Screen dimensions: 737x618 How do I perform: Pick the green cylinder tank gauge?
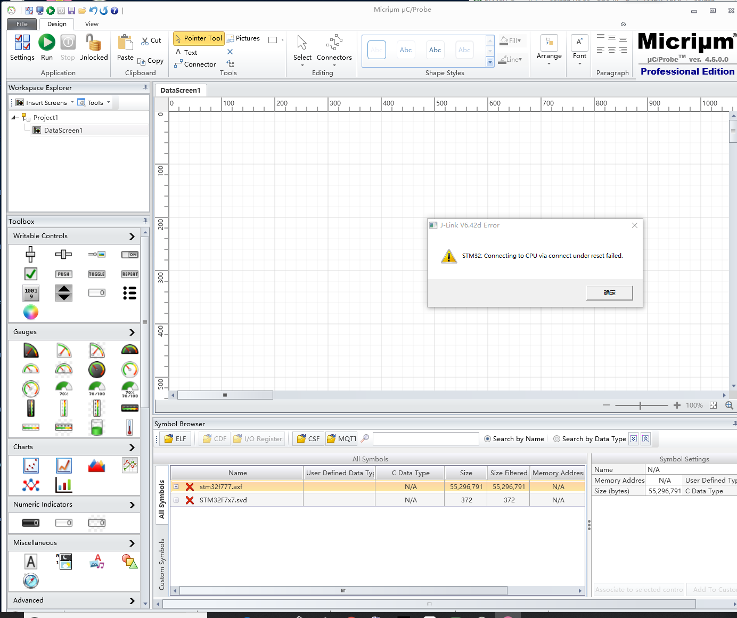pos(97,427)
